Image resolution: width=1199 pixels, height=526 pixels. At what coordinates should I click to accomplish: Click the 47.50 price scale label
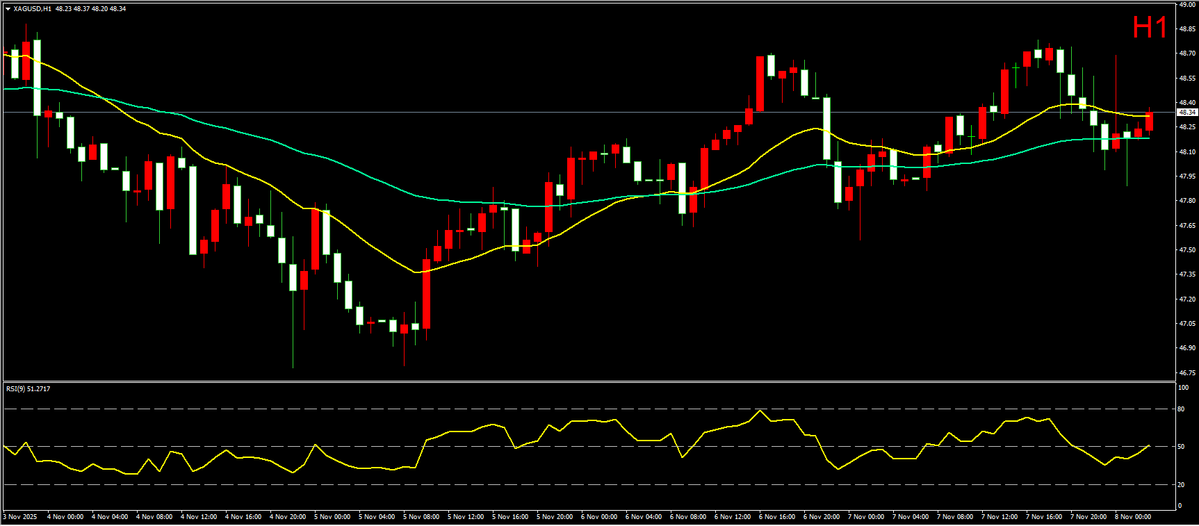pyautogui.click(x=1186, y=250)
